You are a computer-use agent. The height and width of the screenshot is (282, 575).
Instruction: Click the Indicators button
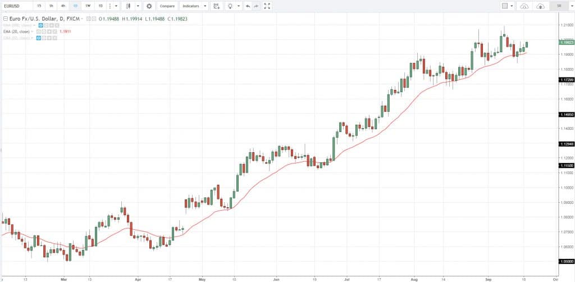click(191, 6)
